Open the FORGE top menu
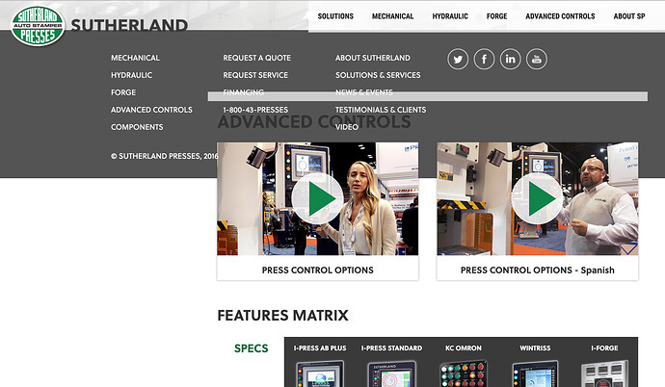Screen dimensions: 665x387 [x=496, y=16]
